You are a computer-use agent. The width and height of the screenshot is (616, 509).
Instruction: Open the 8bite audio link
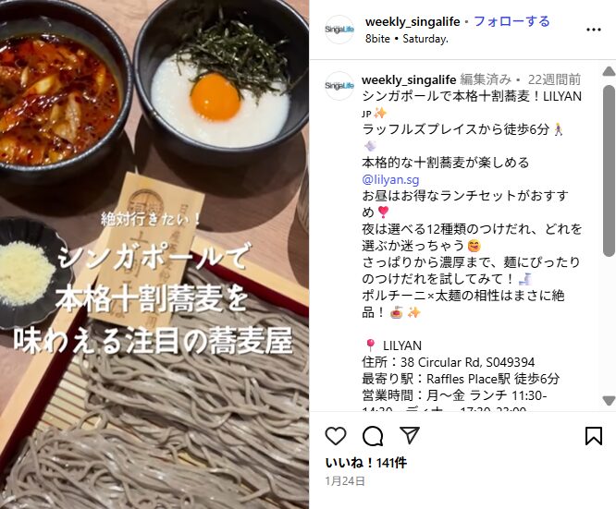coord(377,39)
